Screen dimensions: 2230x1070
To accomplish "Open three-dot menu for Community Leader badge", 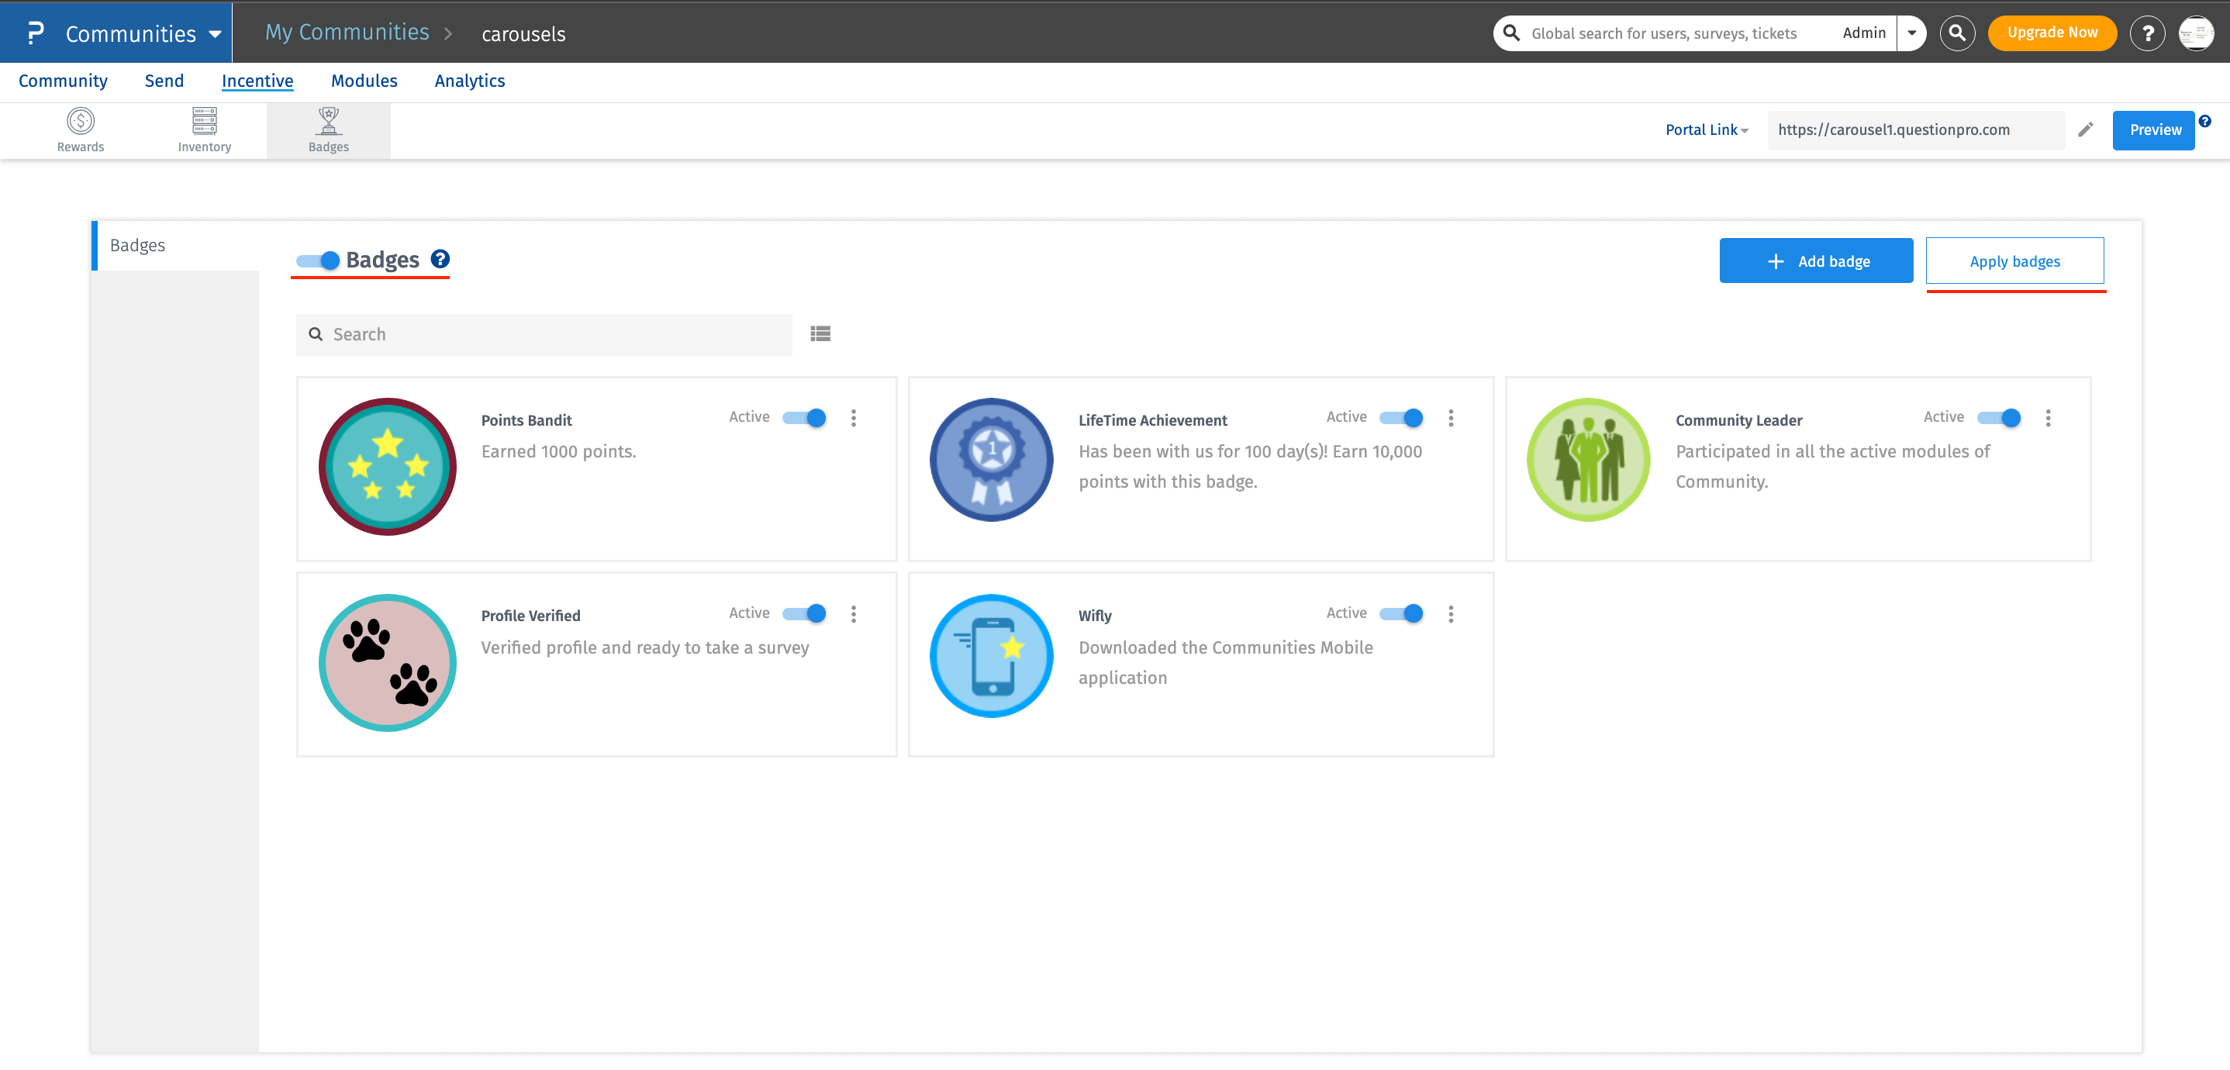I will click(2047, 418).
